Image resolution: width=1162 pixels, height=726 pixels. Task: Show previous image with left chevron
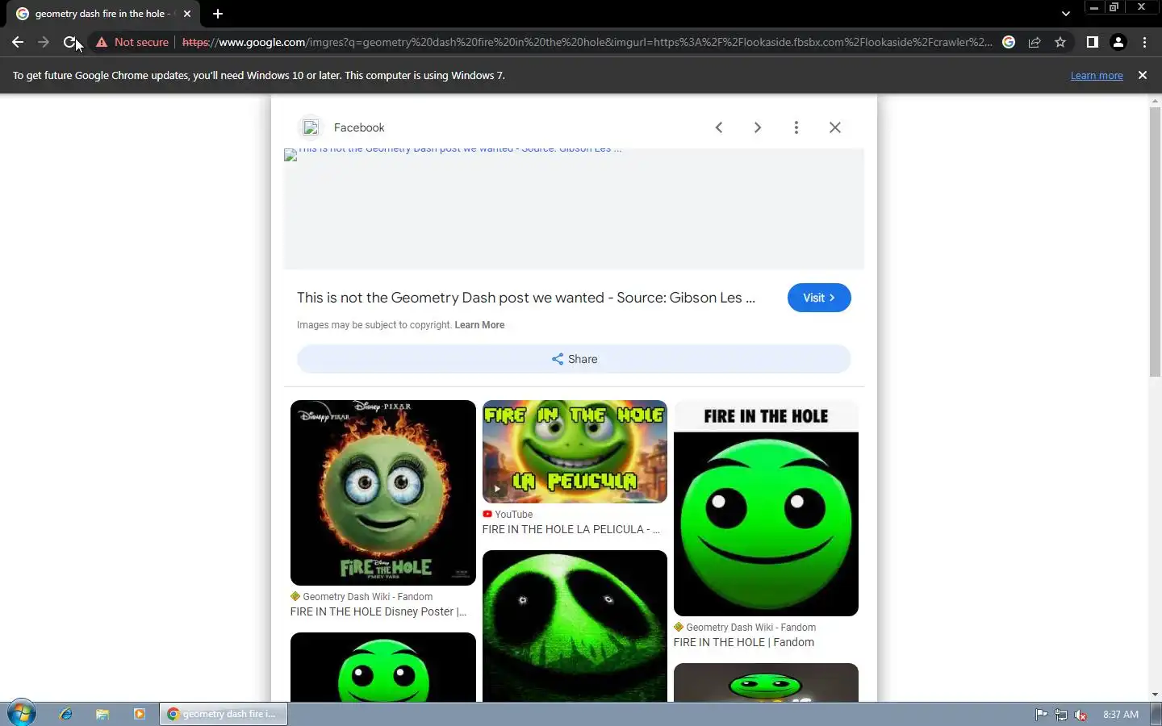(x=719, y=127)
